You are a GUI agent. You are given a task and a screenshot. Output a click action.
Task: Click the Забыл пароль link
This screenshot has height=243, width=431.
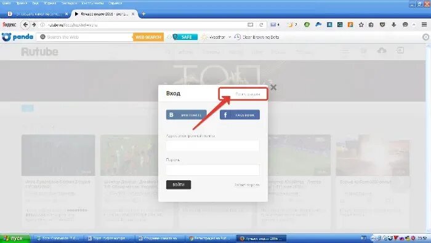pyautogui.click(x=247, y=185)
